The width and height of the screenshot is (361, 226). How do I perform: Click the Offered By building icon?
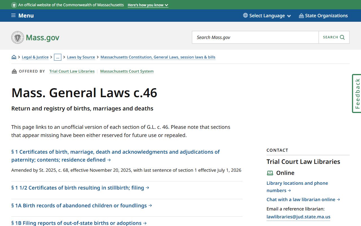point(14,71)
